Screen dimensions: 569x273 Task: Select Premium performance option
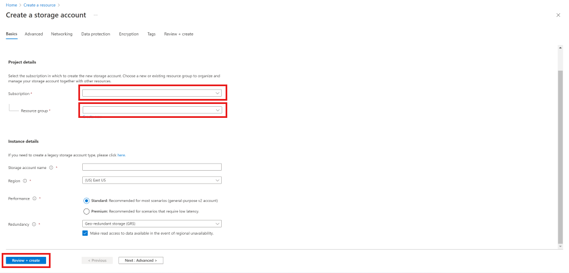pos(86,211)
